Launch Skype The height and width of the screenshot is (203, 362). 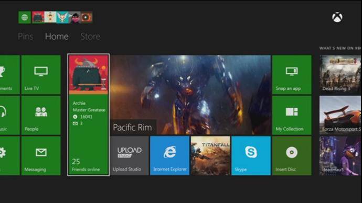[251, 156]
